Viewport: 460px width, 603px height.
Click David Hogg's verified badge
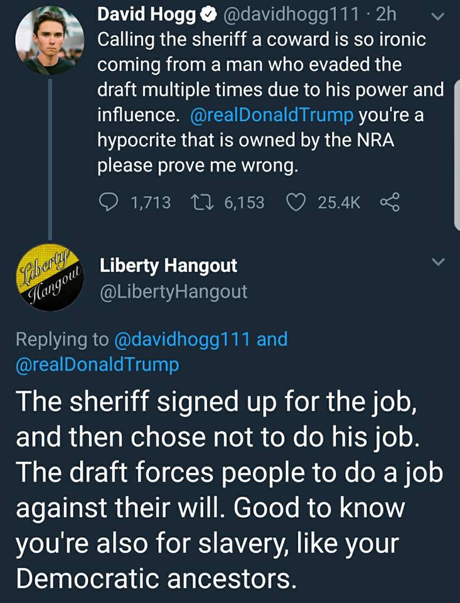208,15
